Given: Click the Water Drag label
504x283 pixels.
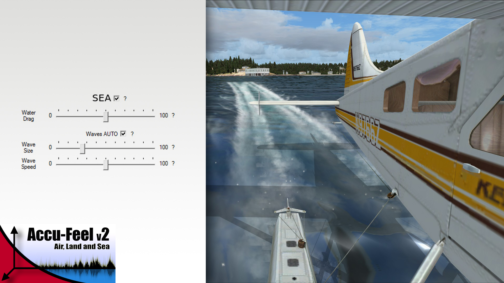Looking at the screenshot, I should click(29, 116).
